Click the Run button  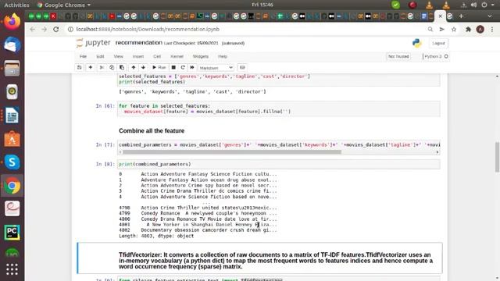coord(159,68)
